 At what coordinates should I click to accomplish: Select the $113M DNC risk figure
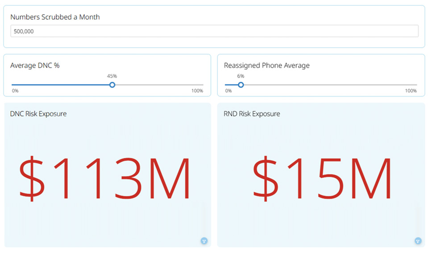105,178
